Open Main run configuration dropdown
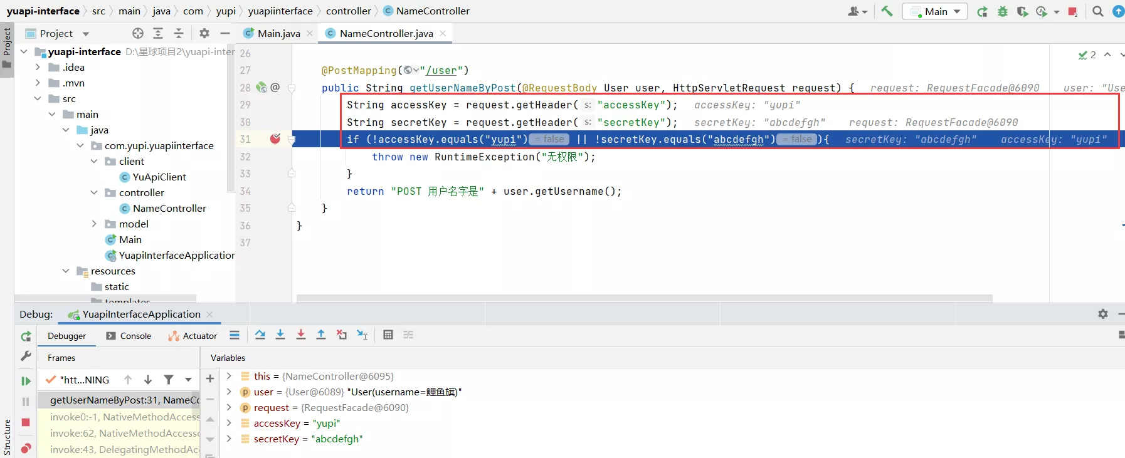Screen dimensions: 1125x458 (x=935, y=11)
